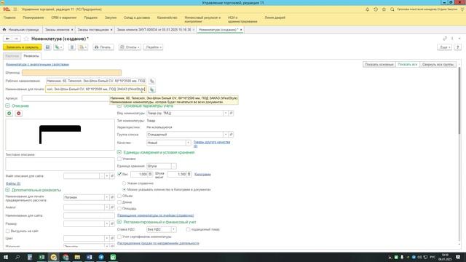Collapse Дополнительные реквизиты section
This screenshot has width=466, height=262.
7,190
